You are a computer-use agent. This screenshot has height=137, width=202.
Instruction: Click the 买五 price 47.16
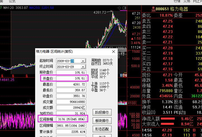tap(168, 69)
